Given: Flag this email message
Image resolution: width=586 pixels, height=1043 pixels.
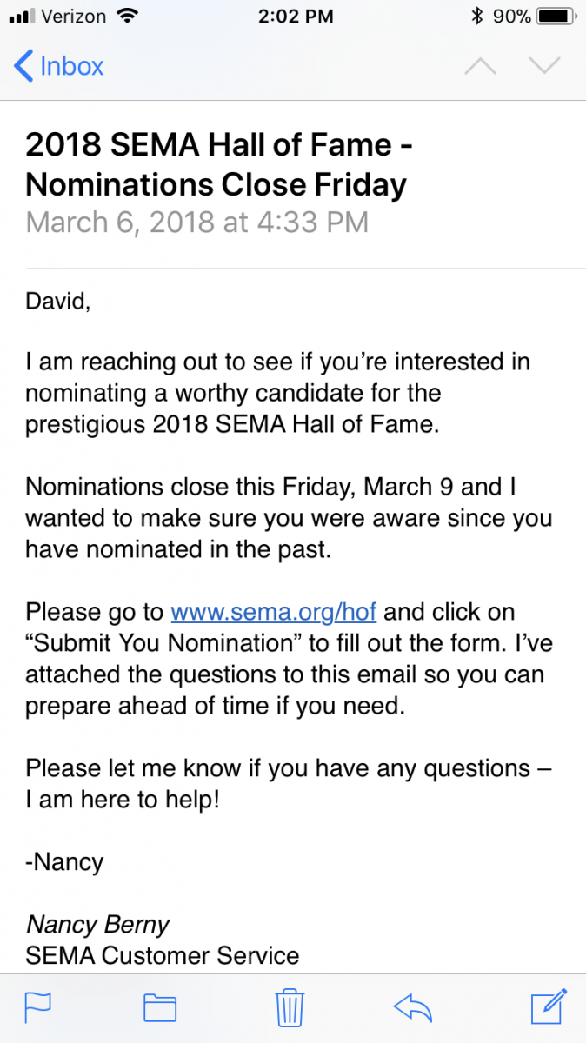Looking at the screenshot, I should click(37, 1007).
